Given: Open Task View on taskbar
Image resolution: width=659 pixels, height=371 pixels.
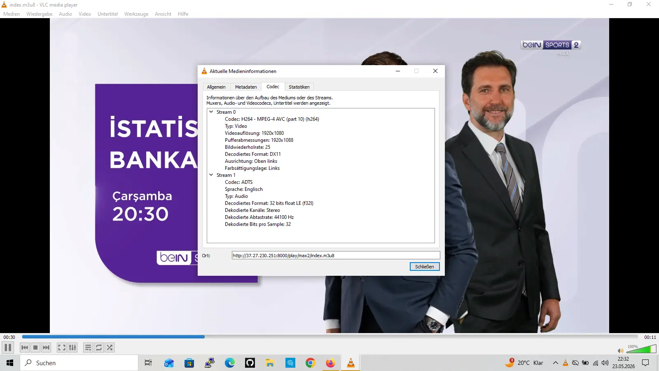Looking at the screenshot, I should (x=148, y=363).
